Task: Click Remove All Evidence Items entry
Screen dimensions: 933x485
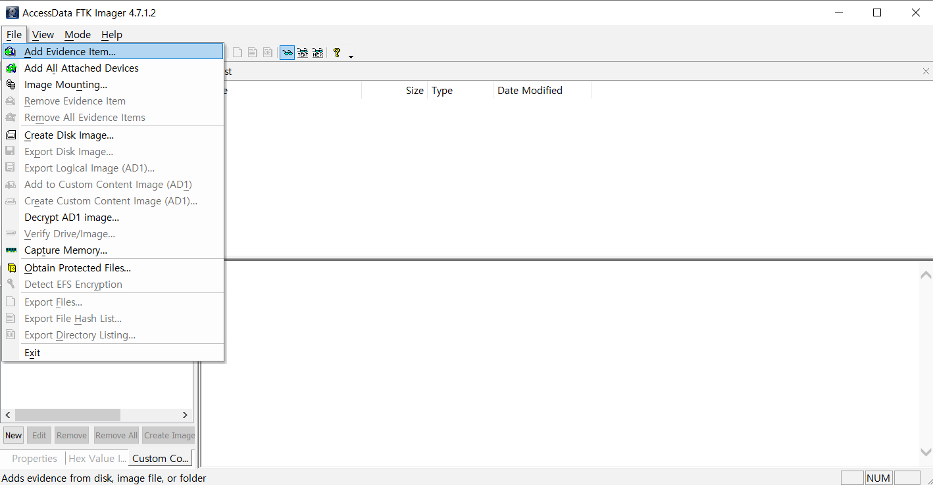Action: coord(113,117)
